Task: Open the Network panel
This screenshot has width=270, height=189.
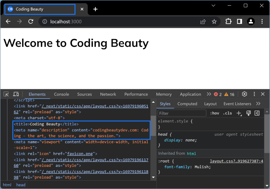Action: coord(108,94)
